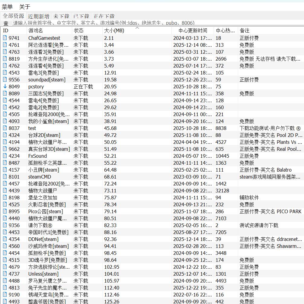Sort by 游戏名 column header
The width and height of the screenshot is (304, 304).
[36, 30]
